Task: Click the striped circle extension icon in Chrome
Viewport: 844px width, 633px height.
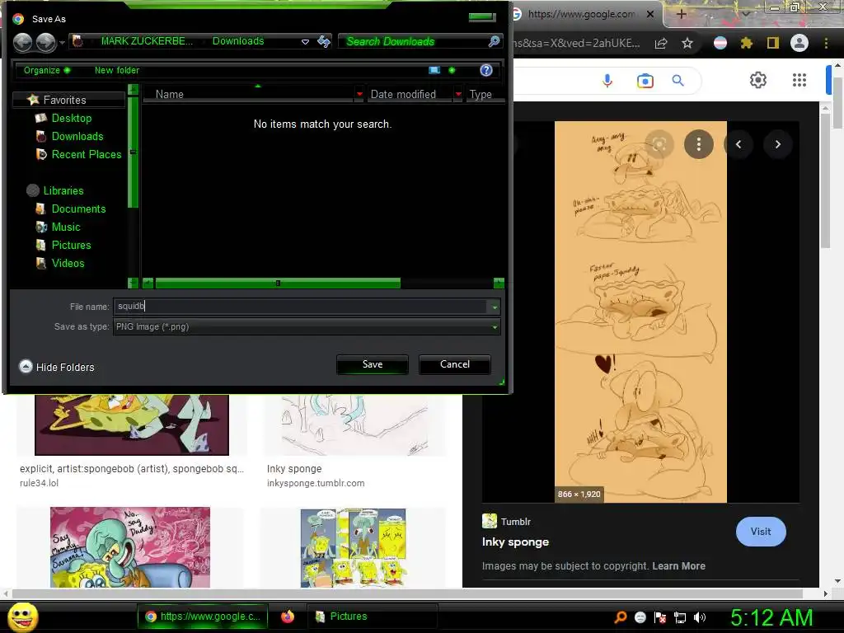Action: coord(720,43)
